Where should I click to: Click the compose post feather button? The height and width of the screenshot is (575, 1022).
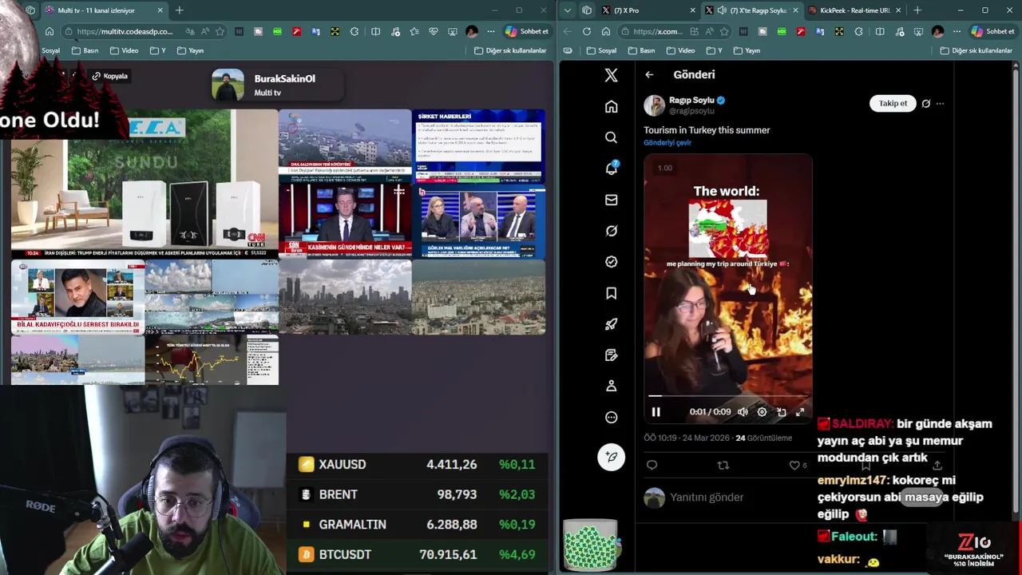pyautogui.click(x=611, y=457)
